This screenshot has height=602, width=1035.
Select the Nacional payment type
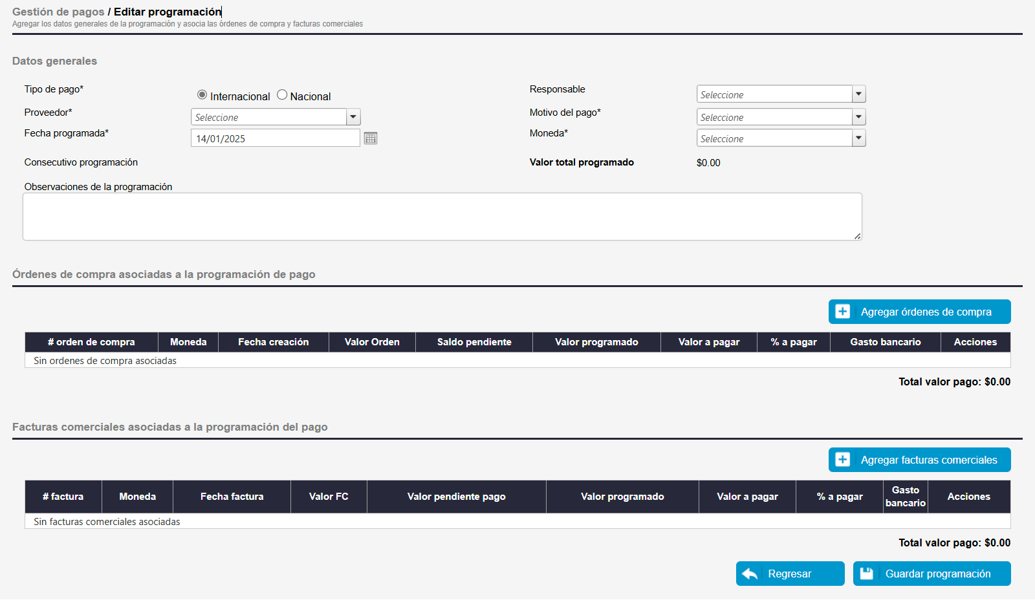[x=282, y=95]
